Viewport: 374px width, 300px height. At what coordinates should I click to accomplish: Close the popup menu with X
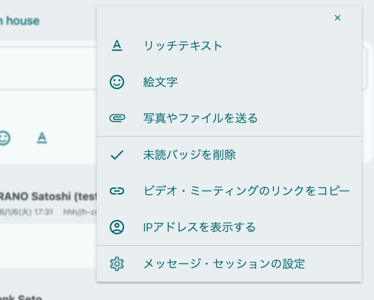pyautogui.click(x=338, y=18)
